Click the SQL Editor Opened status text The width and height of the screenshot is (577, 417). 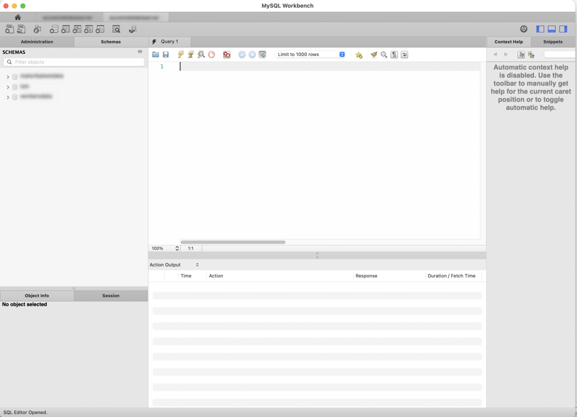25,412
